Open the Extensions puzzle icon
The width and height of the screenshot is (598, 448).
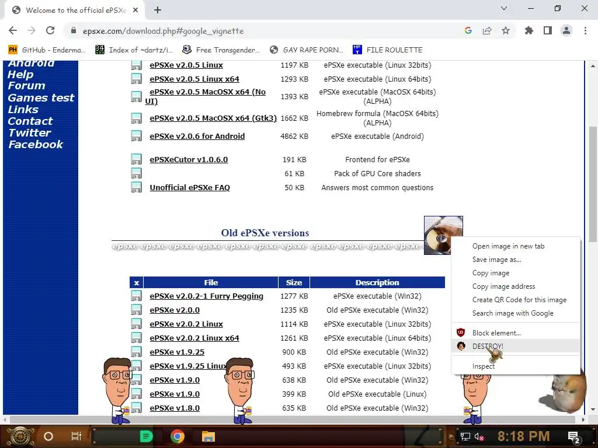pyautogui.click(x=529, y=30)
